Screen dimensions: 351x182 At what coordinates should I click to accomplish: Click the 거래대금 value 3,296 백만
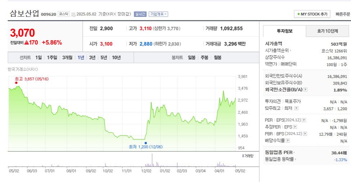[235, 44]
